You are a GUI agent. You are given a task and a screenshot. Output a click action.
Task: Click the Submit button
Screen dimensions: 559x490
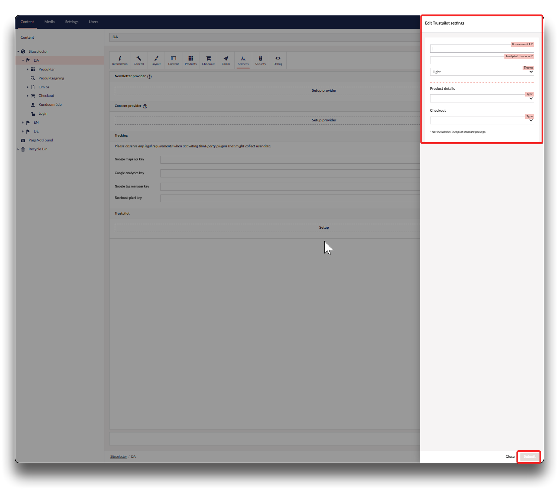pos(529,457)
